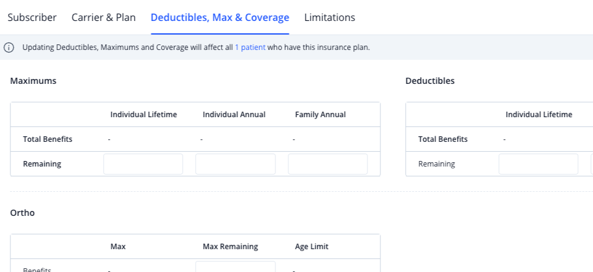Click Individual Lifetime header in Deductibles table
Screen dimensions: 593x272
pos(539,115)
